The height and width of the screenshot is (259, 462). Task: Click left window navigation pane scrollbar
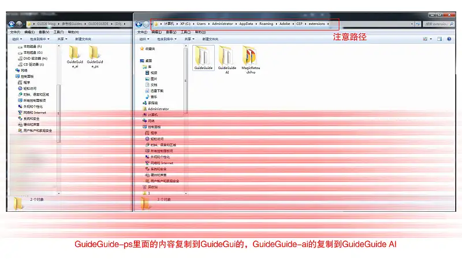pos(59,113)
